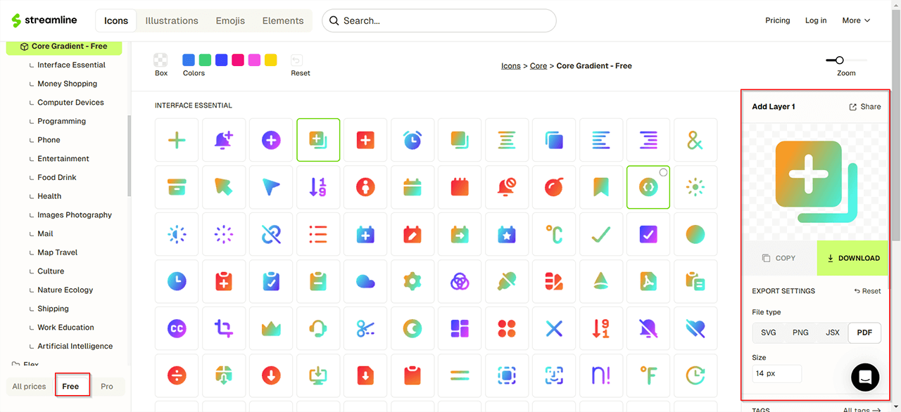This screenshot has height=412, width=901.
Task: Open the More dropdown menu
Action: tap(856, 20)
